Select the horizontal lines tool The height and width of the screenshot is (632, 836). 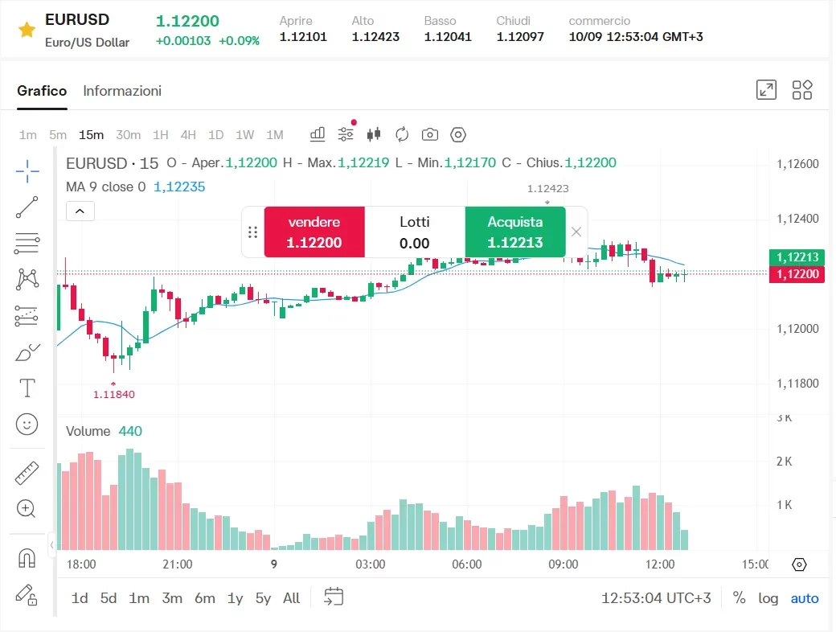(x=27, y=243)
